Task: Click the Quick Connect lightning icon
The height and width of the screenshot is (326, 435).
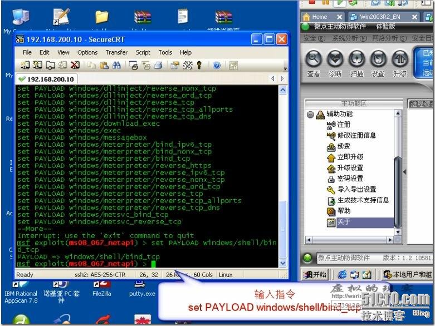Action: tap(38, 65)
